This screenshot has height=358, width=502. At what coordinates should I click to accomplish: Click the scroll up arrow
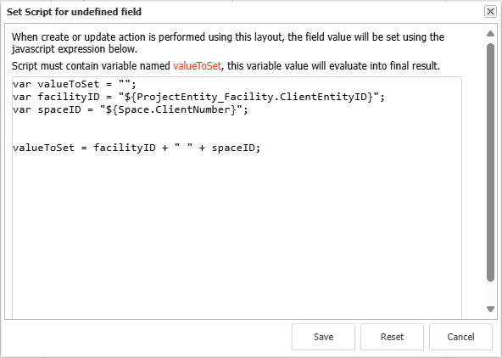(x=490, y=34)
